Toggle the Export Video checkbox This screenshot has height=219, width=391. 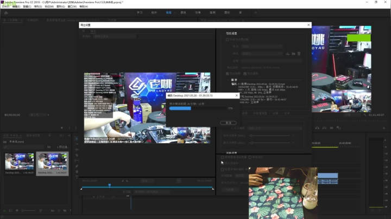pos(227,74)
